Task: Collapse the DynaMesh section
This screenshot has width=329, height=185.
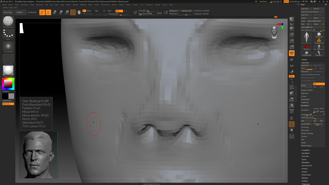Action: tap(305, 106)
